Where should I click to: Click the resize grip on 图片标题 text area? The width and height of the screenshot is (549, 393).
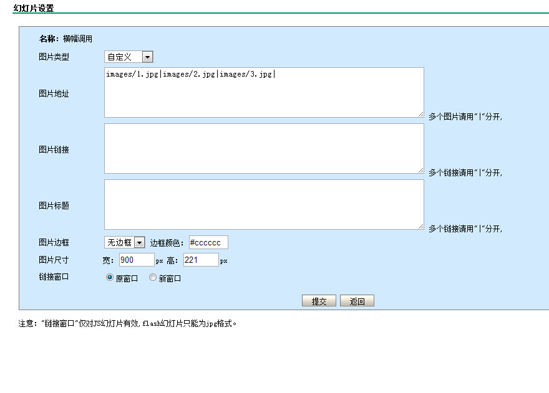(x=420, y=226)
